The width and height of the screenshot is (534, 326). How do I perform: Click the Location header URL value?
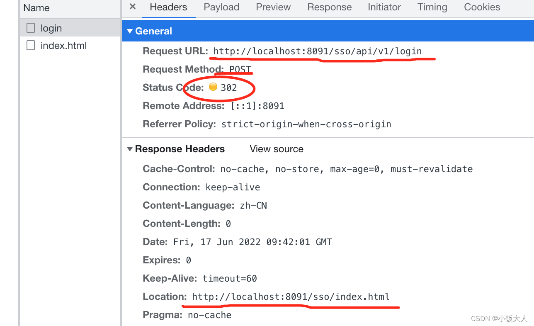point(291,297)
